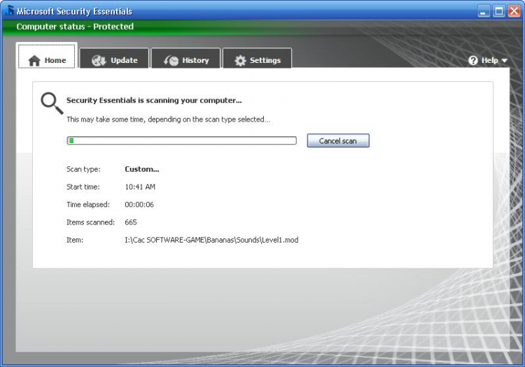Switch to the Update tab
Image resolution: width=525 pixels, height=367 pixels.
point(114,59)
